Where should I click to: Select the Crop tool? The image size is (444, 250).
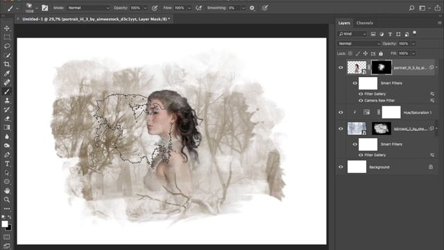7,65
